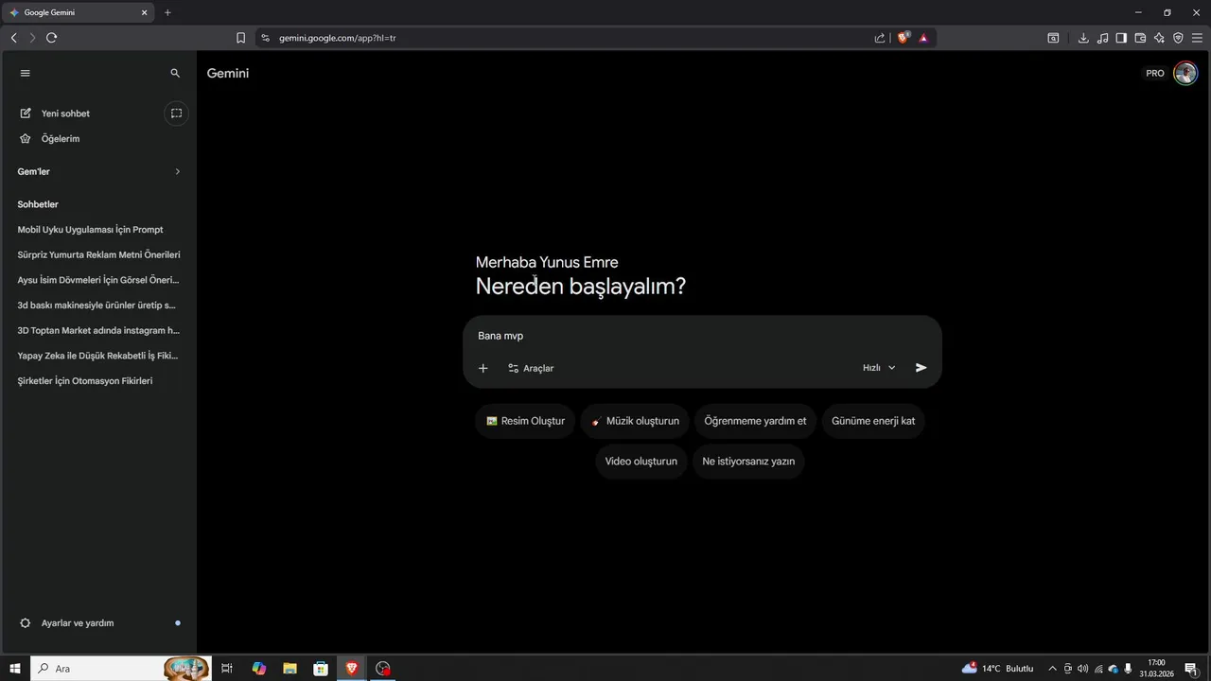Select the Müzik oluşturun suggestion chip

635,421
